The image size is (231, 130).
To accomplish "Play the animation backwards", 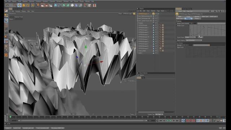I will tap(167, 121).
